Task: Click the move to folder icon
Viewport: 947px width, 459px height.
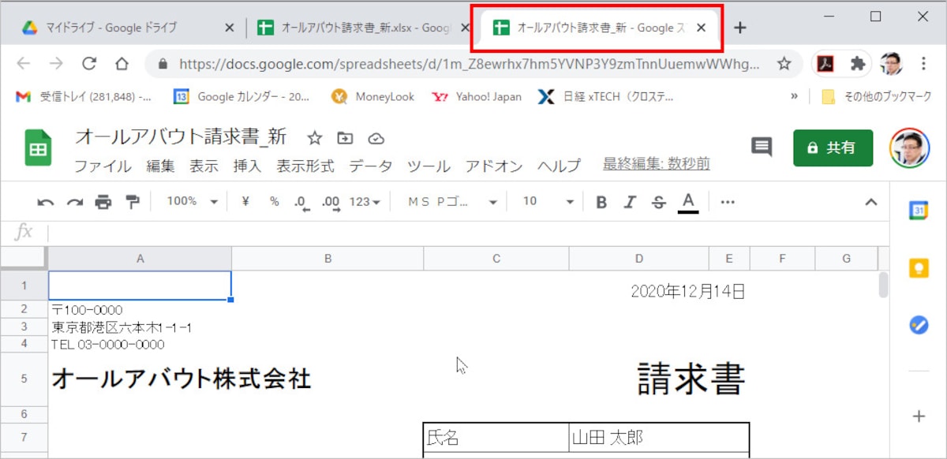Action: point(345,138)
